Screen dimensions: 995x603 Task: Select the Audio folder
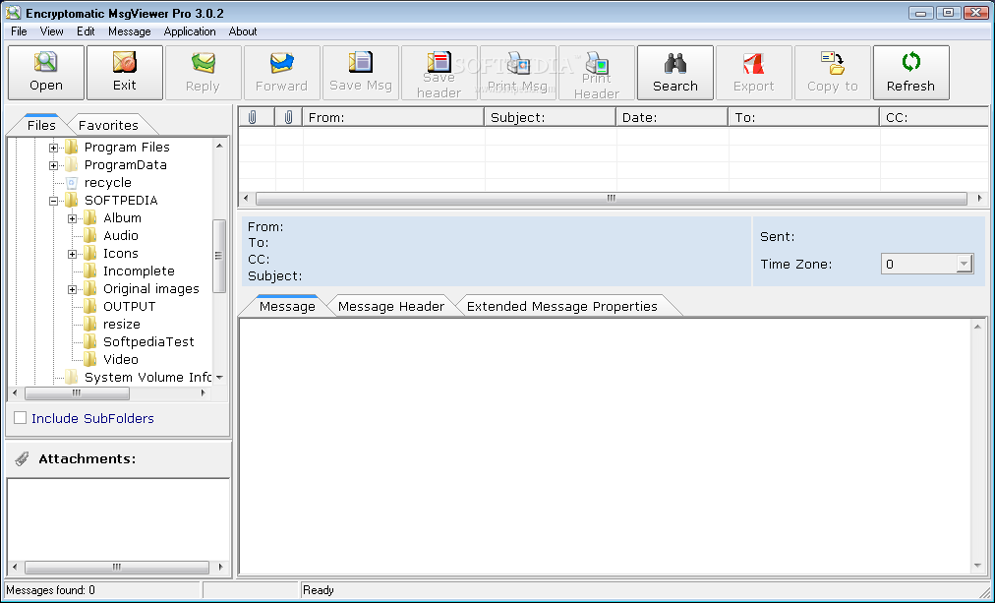coord(121,235)
